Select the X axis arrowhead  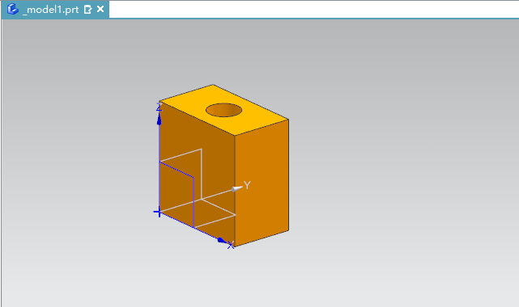(221, 240)
